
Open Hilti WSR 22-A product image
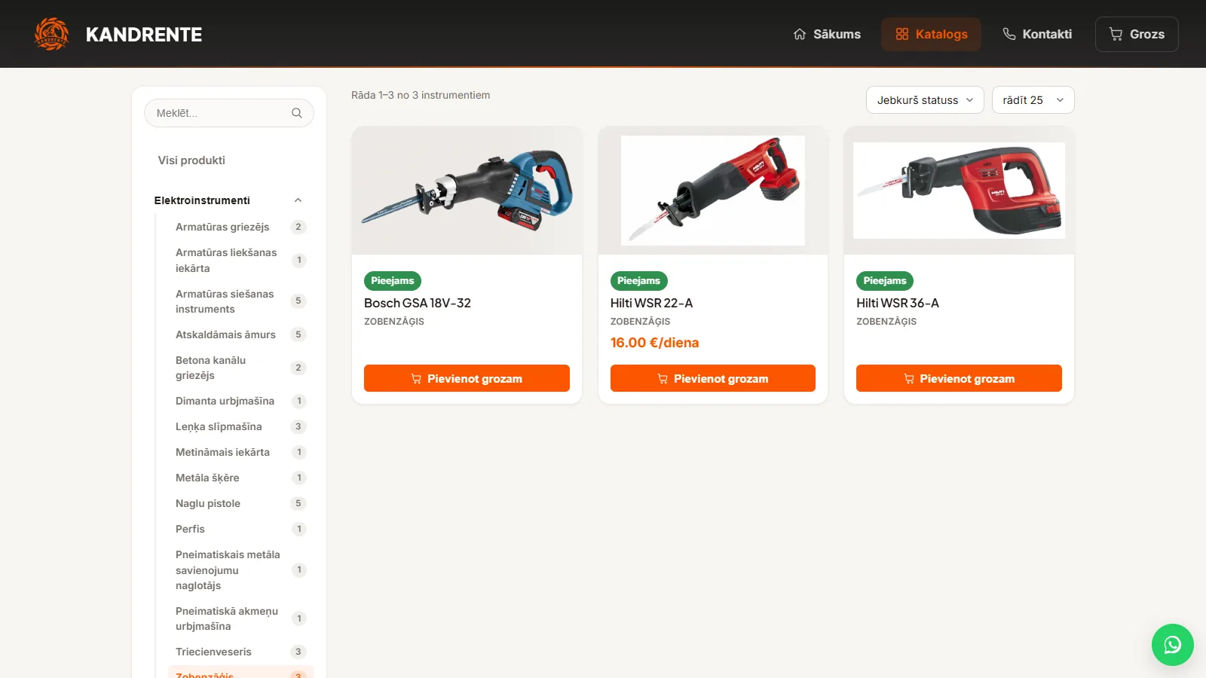[713, 191]
